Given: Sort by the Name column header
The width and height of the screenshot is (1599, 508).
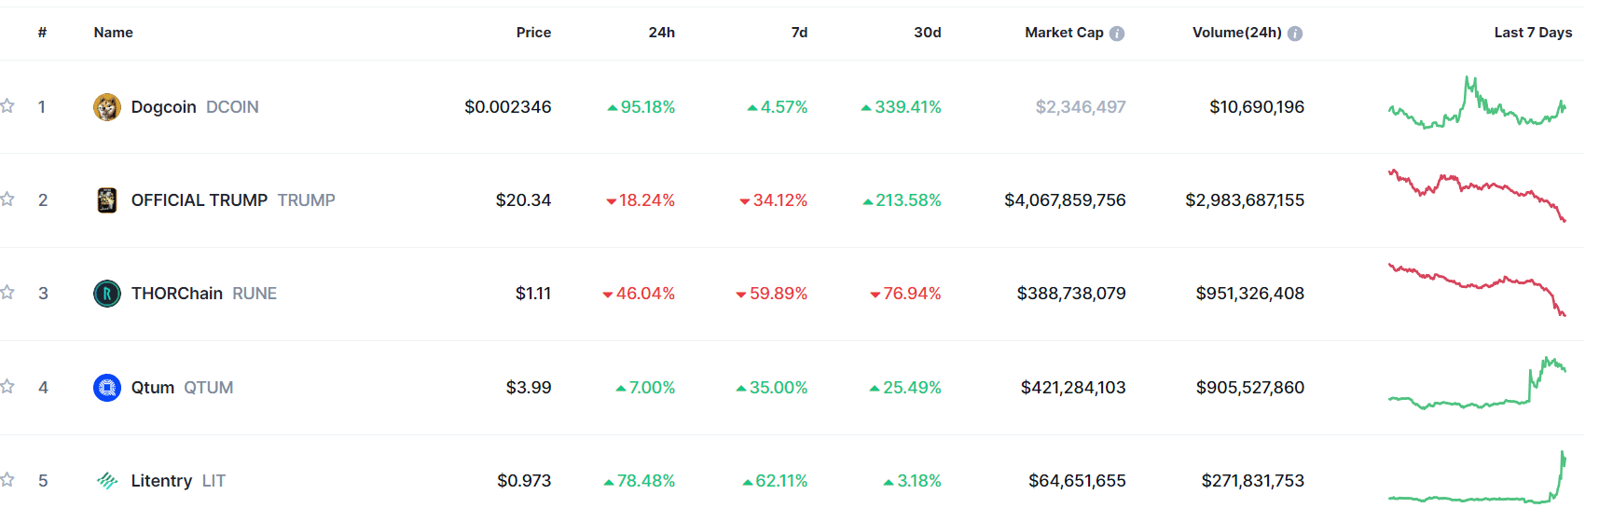Looking at the screenshot, I should coord(113,33).
